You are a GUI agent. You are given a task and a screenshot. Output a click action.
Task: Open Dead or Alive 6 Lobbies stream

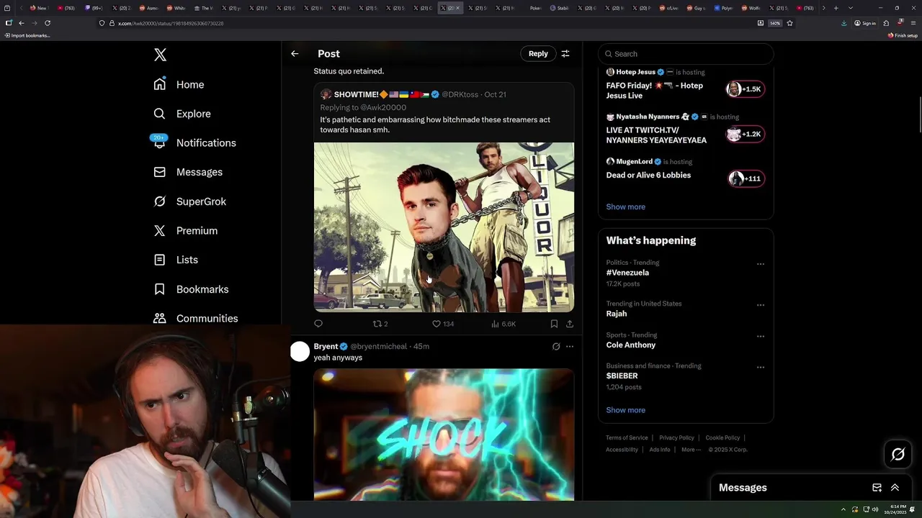[x=648, y=175]
